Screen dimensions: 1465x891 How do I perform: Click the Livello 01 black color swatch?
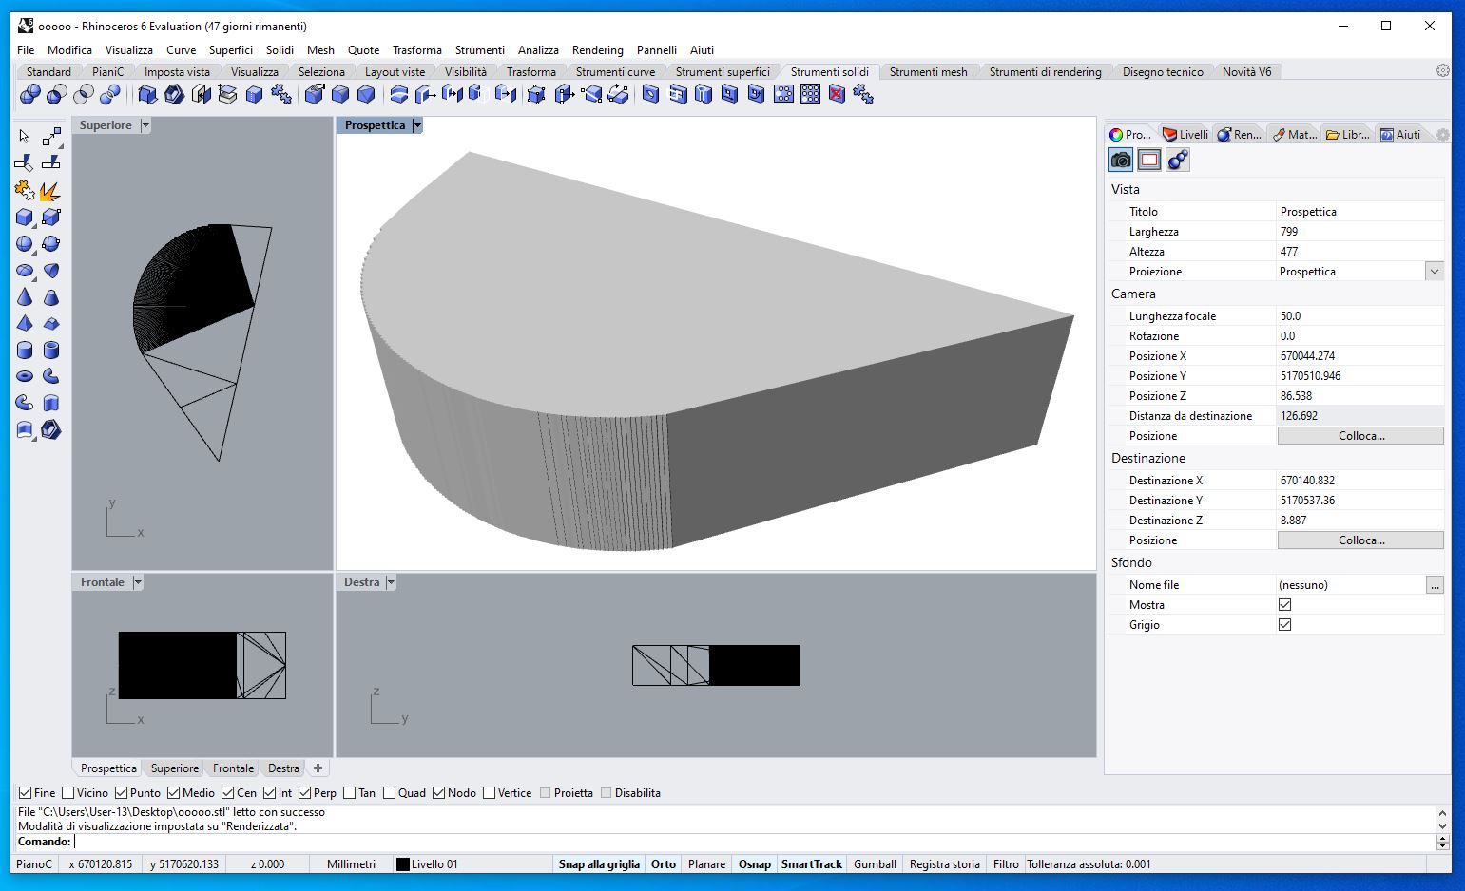click(403, 864)
